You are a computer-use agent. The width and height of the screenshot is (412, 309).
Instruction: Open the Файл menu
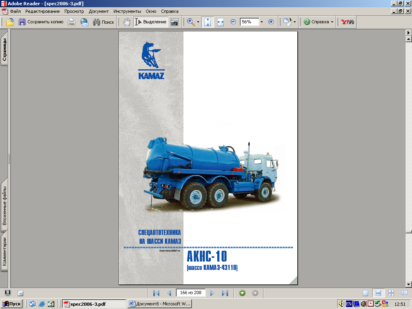click(x=15, y=11)
